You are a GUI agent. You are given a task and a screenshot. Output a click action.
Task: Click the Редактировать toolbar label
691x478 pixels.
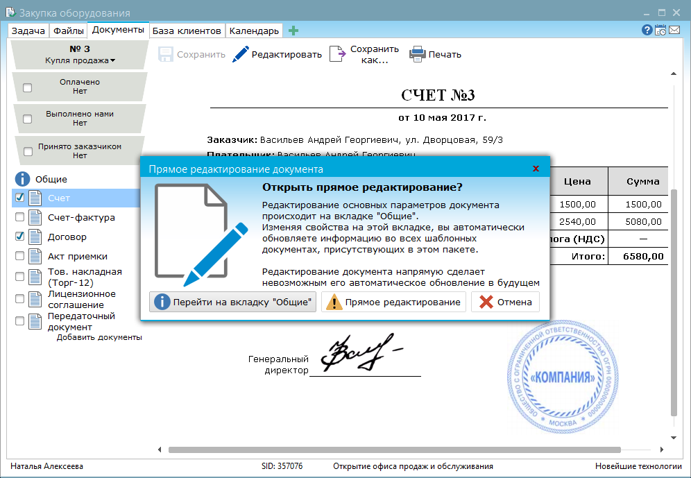(x=287, y=55)
